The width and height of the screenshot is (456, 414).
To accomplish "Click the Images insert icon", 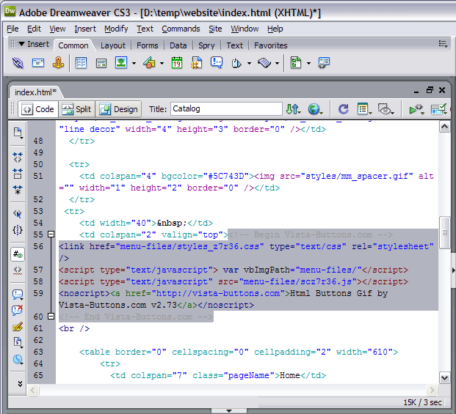I will click(121, 63).
